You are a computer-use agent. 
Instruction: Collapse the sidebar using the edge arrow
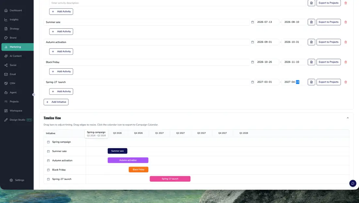[34, 95]
